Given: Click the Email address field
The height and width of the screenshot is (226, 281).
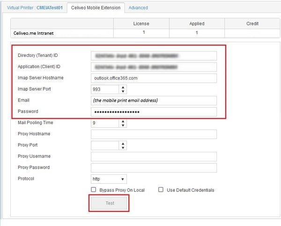Looking at the screenshot, I should tap(154, 101).
